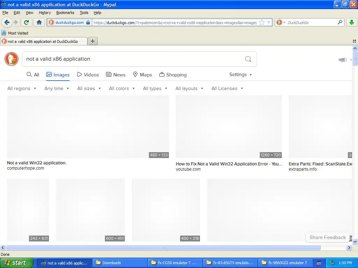Expand the All layouts filter

pyautogui.click(x=189, y=88)
